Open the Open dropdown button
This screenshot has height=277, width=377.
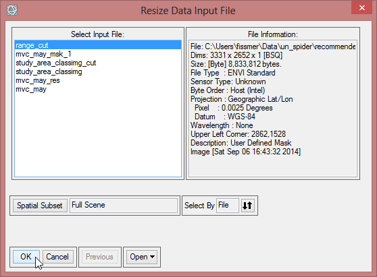pyautogui.click(x=142, y=257)
